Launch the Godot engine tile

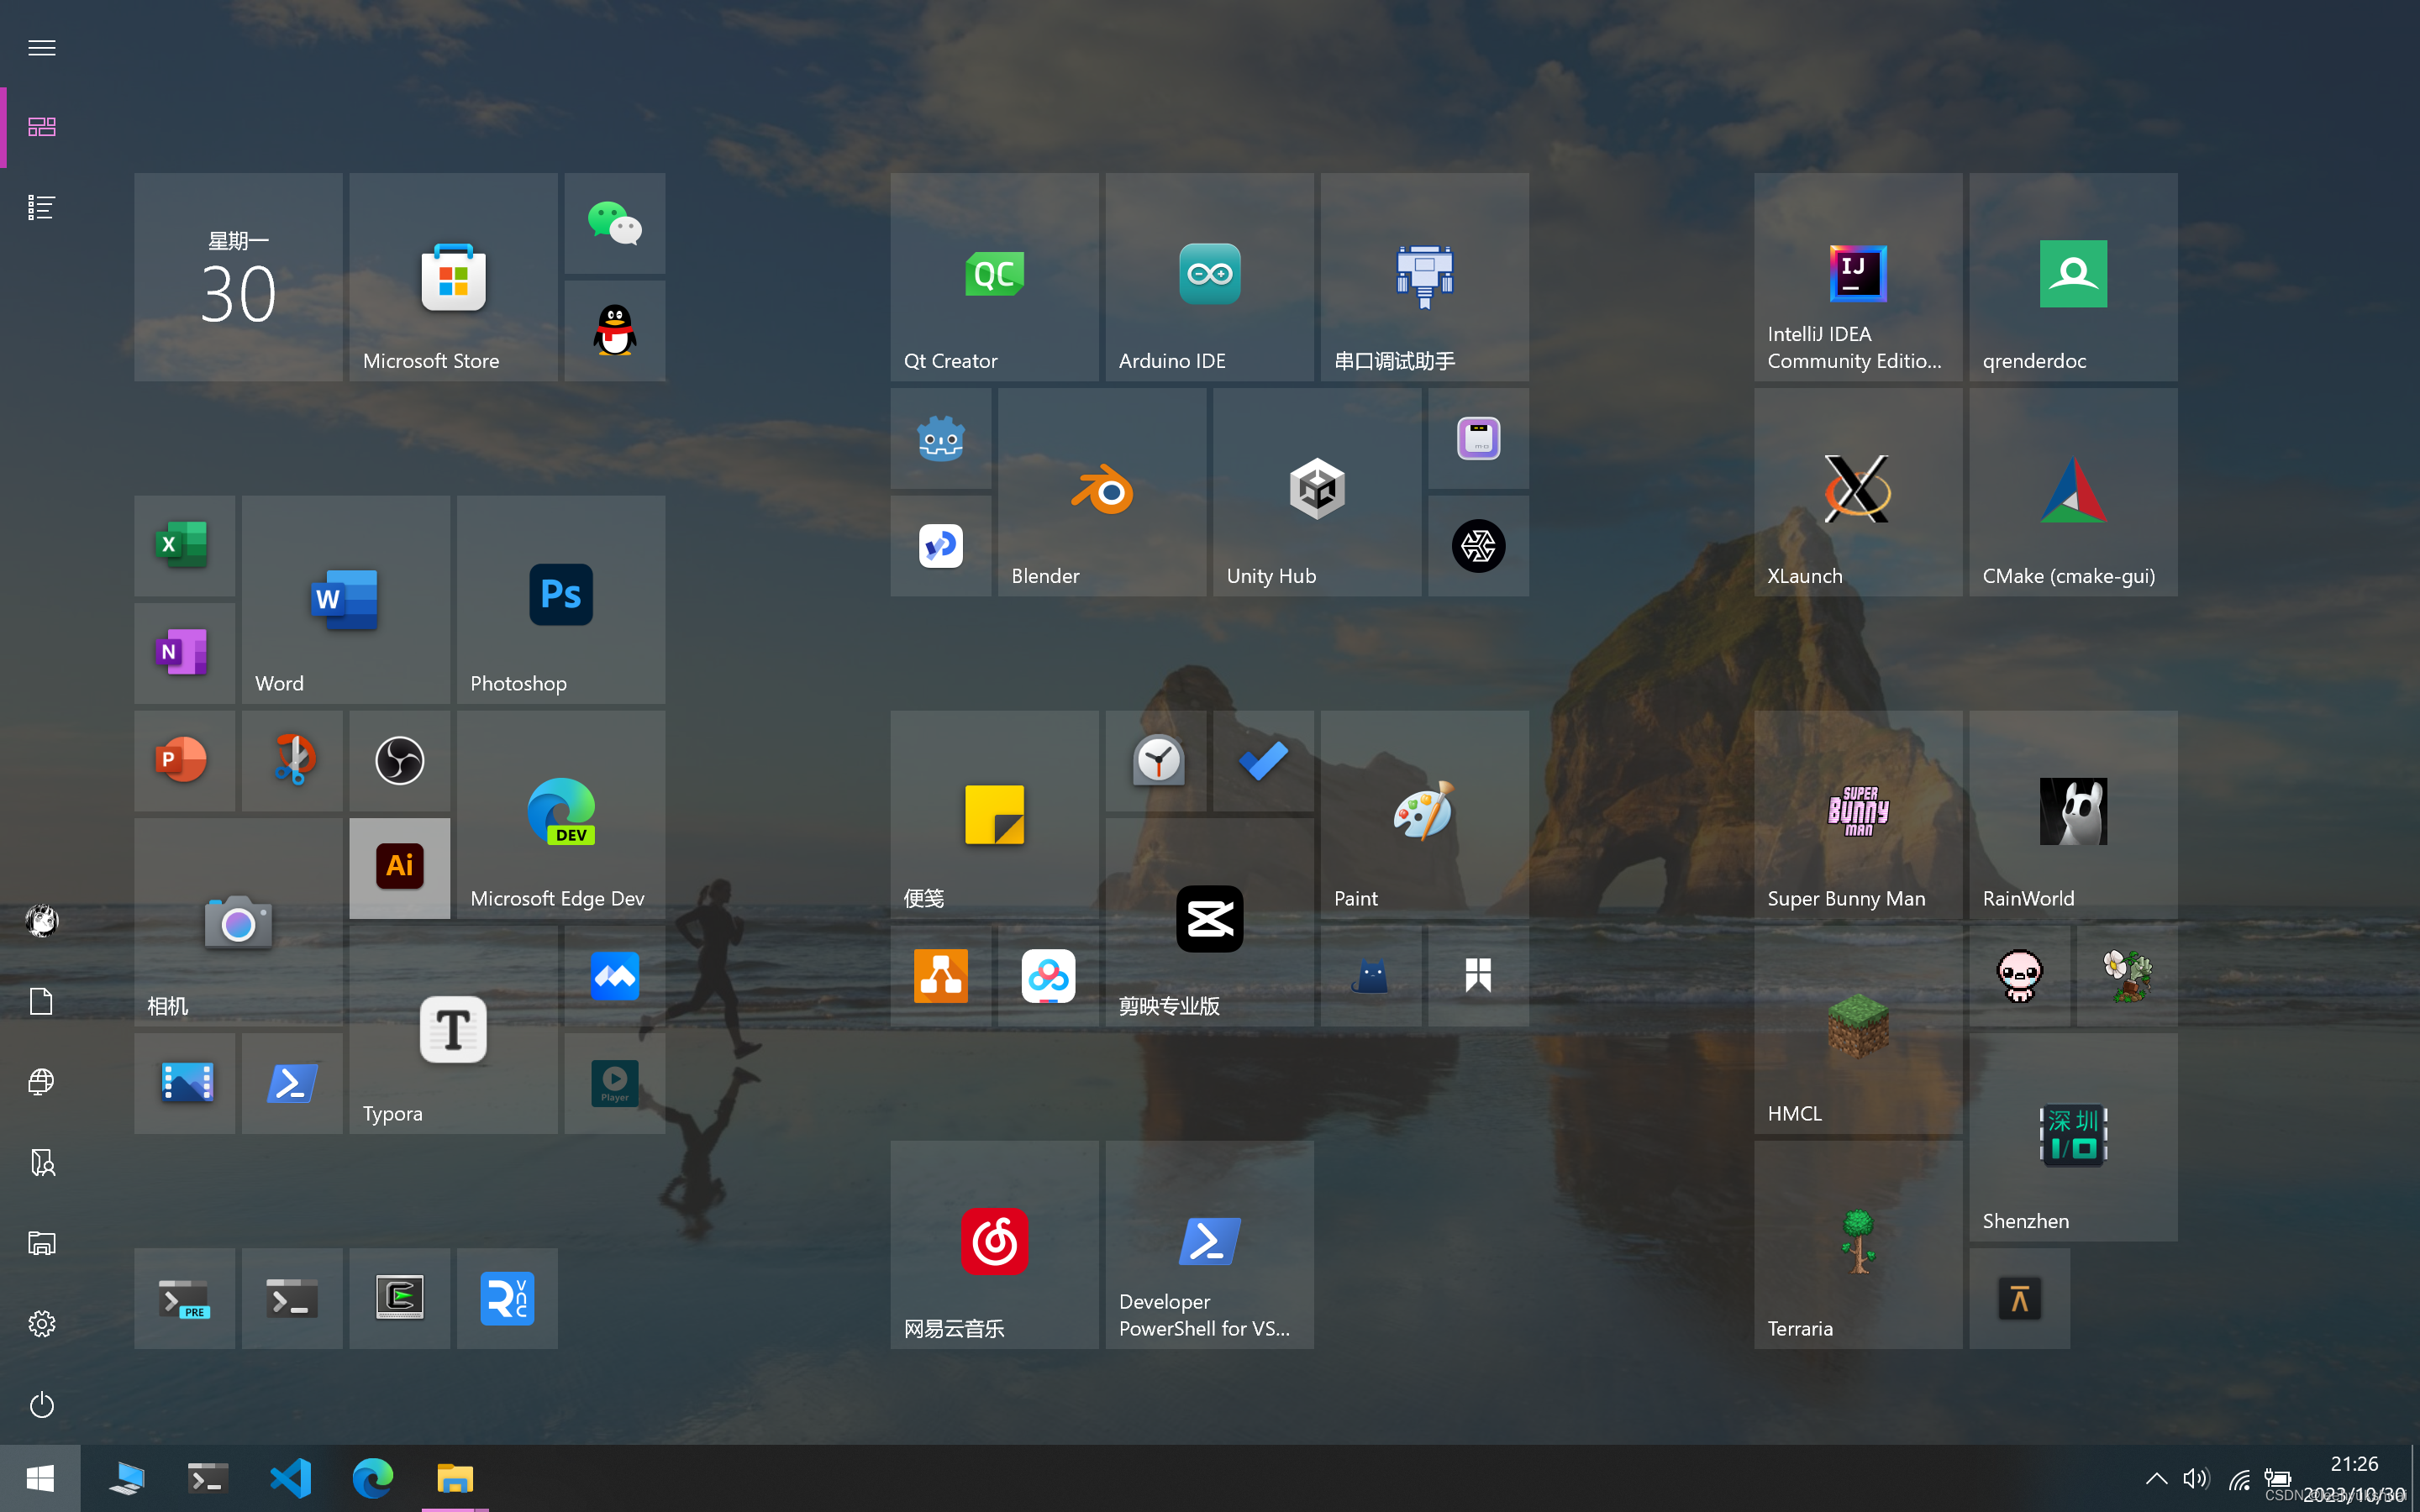coord(941,438)
